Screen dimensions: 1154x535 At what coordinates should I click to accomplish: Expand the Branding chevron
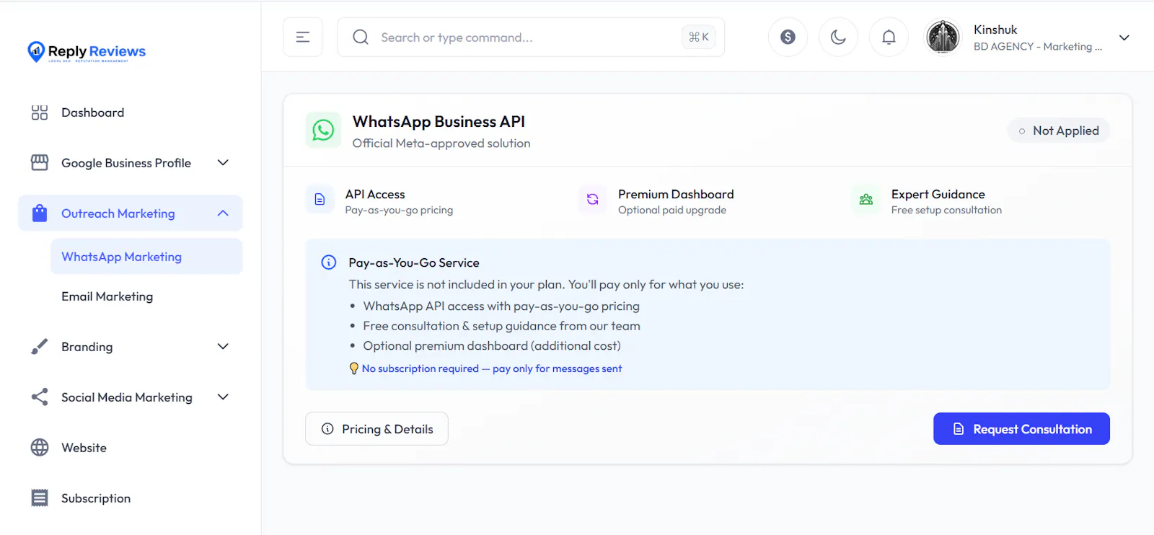point(223,347)
